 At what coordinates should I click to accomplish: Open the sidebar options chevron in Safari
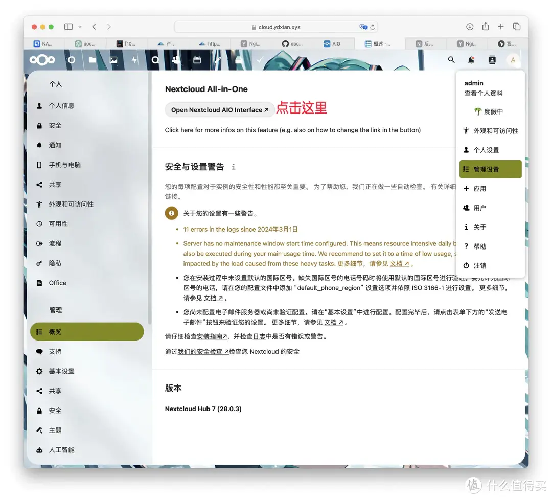80,27
